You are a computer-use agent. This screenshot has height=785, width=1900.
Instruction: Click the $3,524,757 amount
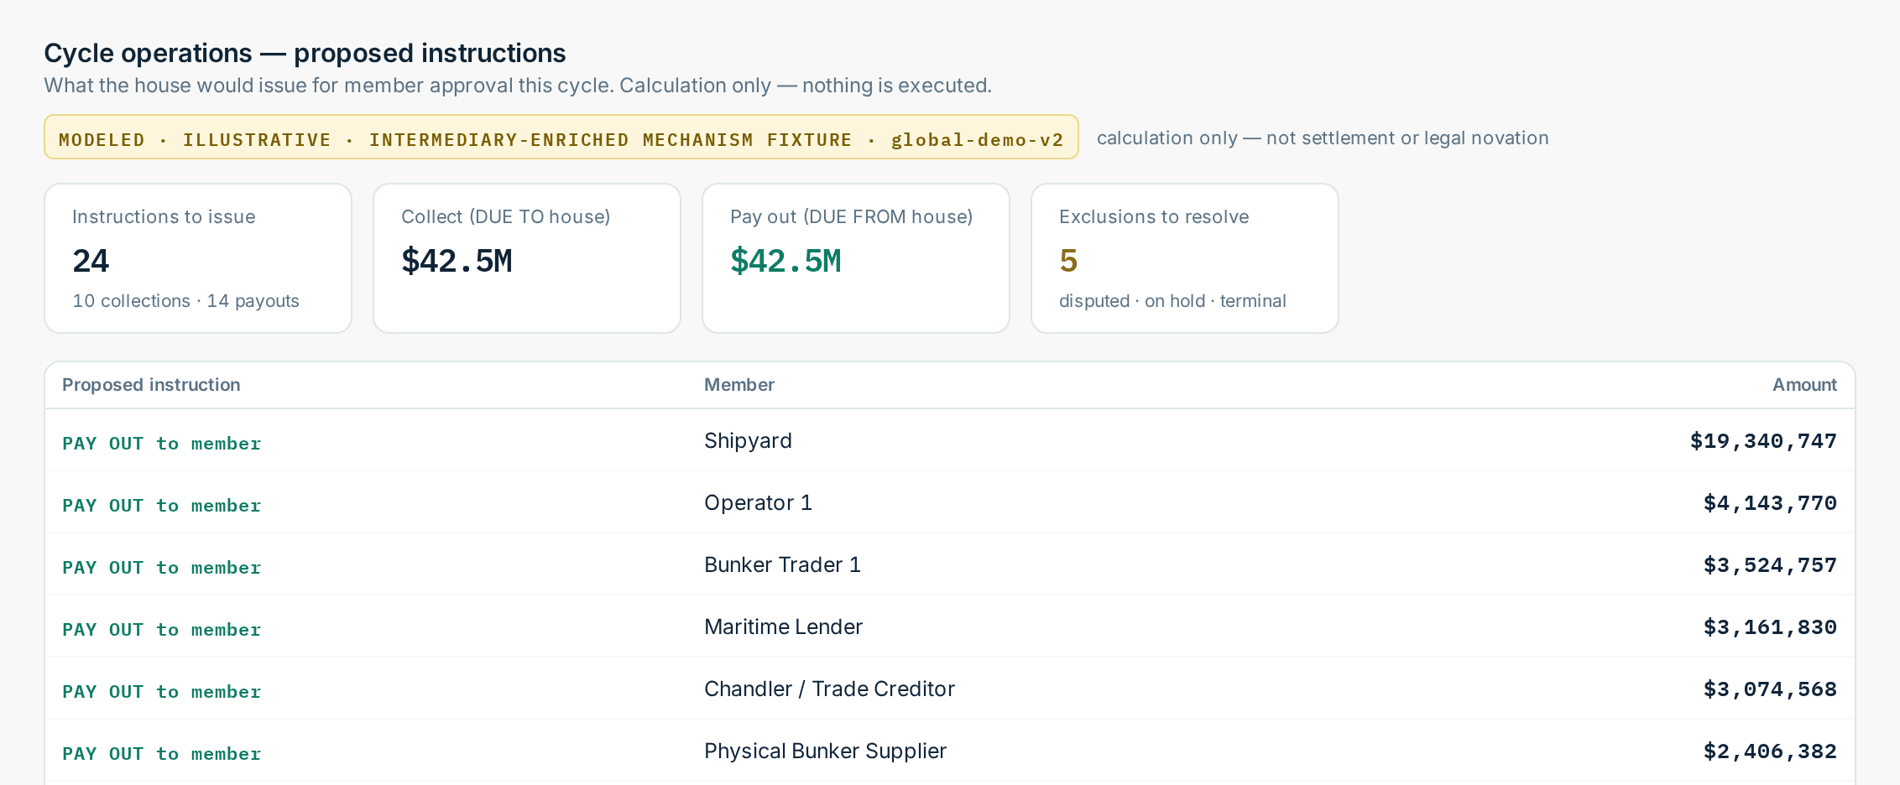point(1770,565)
